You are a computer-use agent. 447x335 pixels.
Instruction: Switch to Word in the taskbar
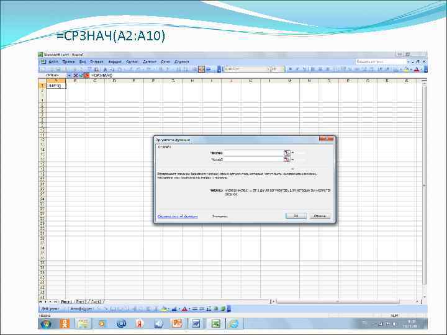point(196,324)
